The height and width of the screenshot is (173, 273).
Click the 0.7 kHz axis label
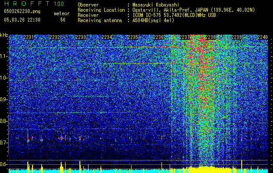point(4,143)
